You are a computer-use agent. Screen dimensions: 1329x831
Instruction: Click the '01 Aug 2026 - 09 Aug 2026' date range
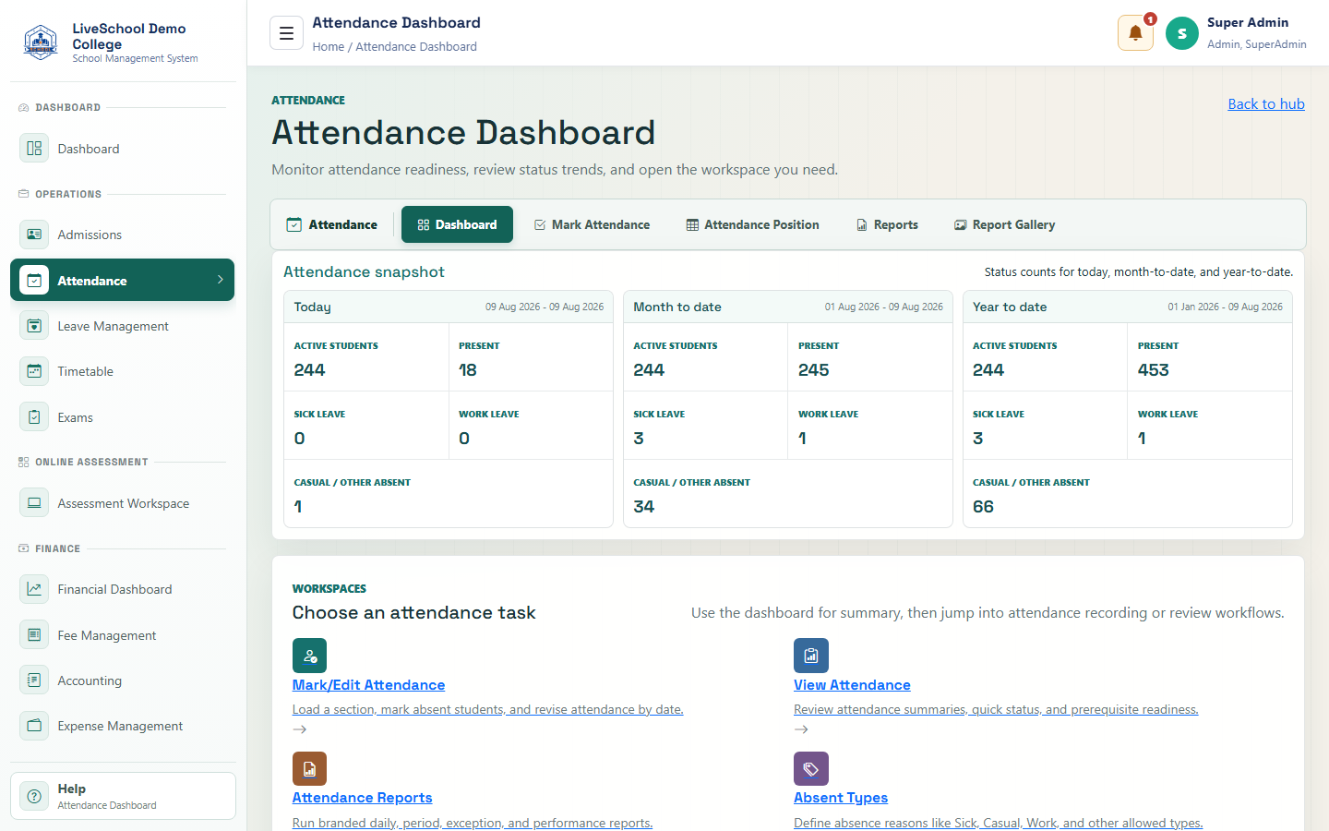click(884, 307)
